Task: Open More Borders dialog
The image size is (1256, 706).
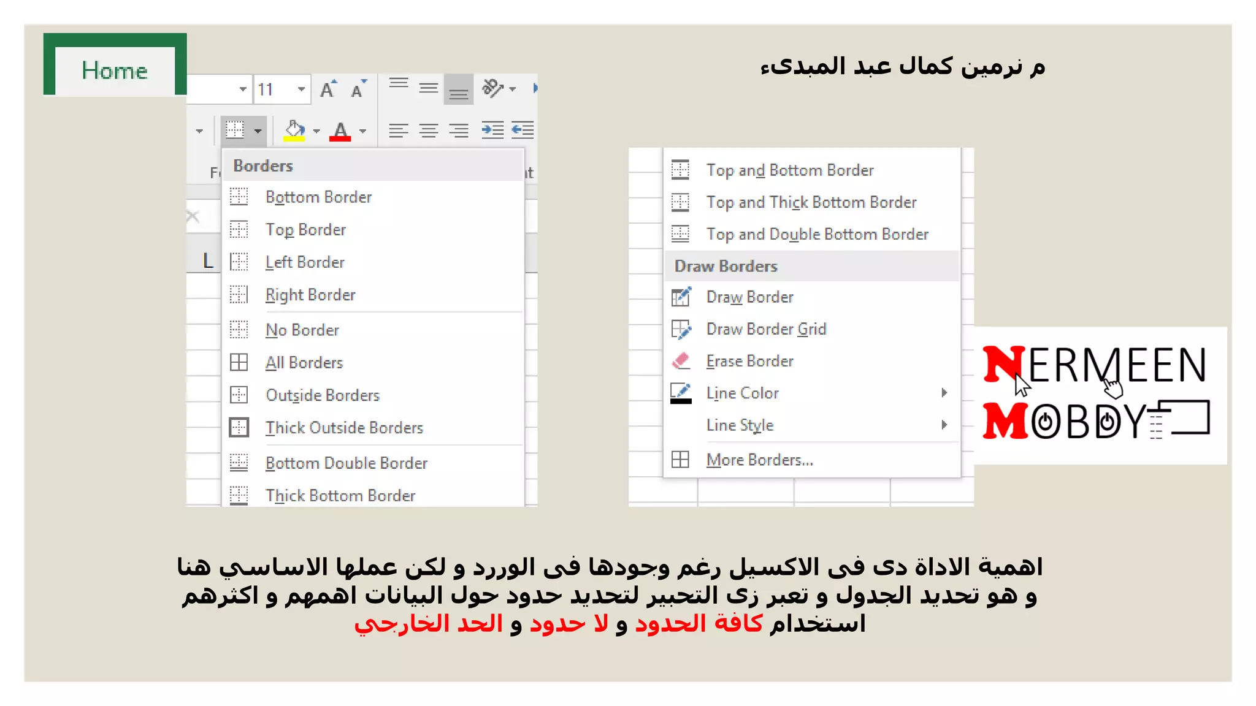Action: [812, 459]
